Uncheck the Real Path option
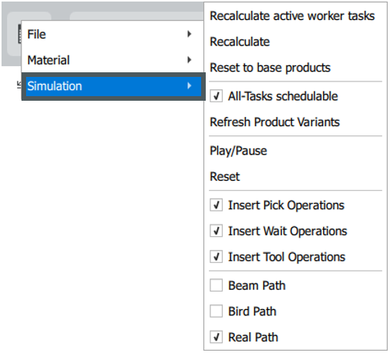390x353 pixels. (216, 337)
